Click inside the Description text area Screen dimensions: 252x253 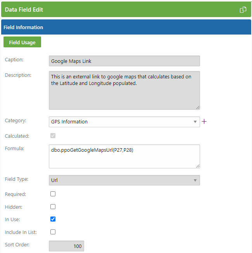tap(124, 90)
